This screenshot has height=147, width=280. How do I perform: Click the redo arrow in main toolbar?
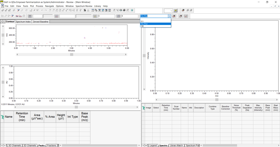pyautogui.click(x=46, y=10)
